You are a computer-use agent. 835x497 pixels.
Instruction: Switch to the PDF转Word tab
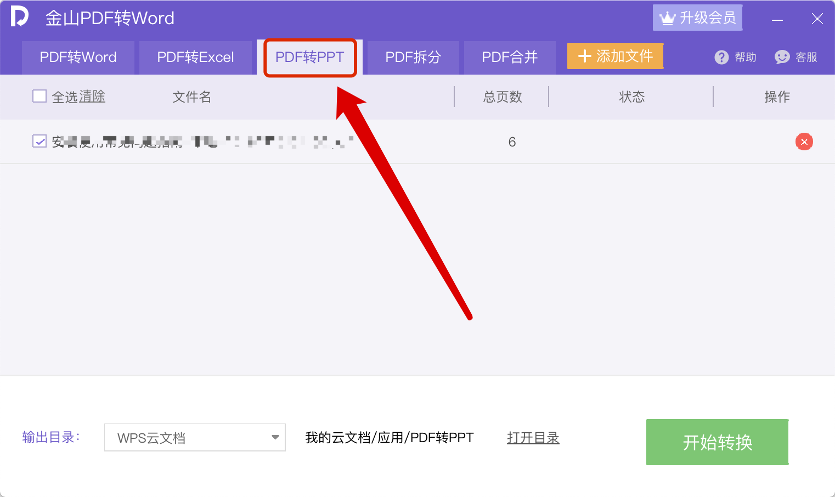78,57
